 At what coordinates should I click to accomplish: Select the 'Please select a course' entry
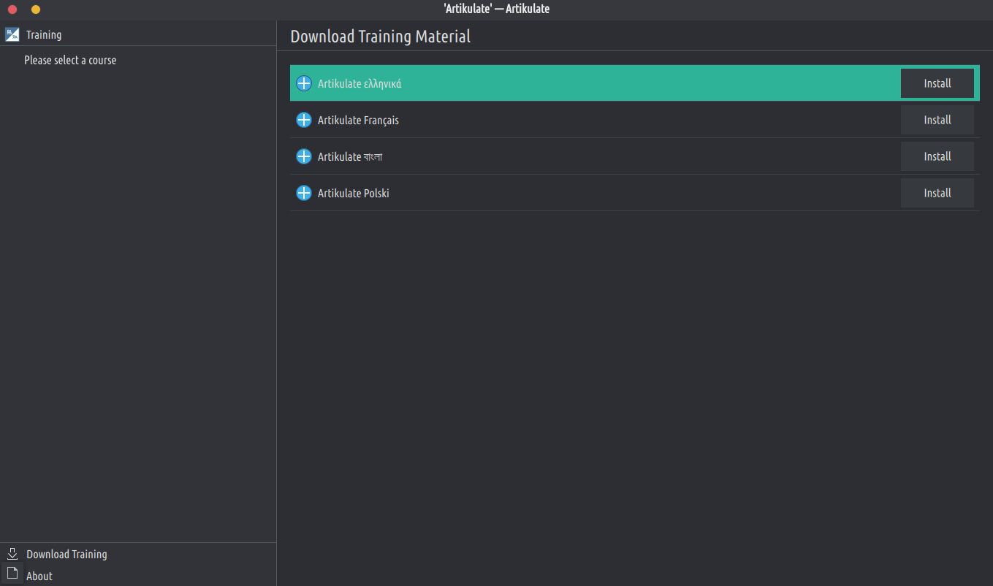click(x=70, y=60)
